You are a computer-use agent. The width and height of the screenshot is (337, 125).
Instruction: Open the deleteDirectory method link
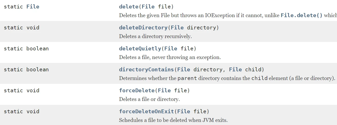pyautogui.click(x=143, y=28)
